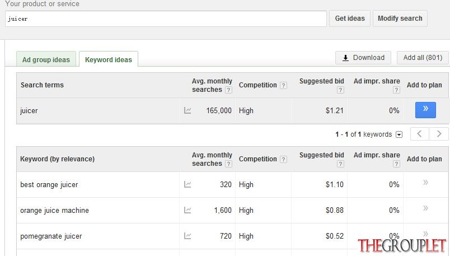The image size is (450, 256).
Task: Focus the product or service input field
Action: tap(166, 19)
